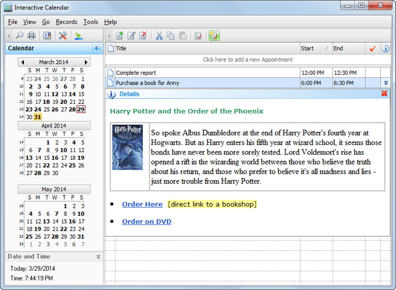Open the View menu
The width and height of the screenshot is (396, 290).
[30, 22]
